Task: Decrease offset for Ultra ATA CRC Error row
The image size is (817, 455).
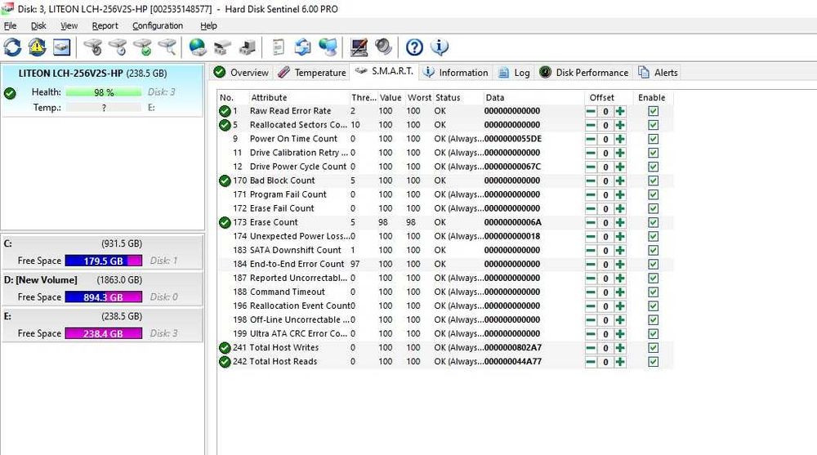Action: tap(591, 334)
